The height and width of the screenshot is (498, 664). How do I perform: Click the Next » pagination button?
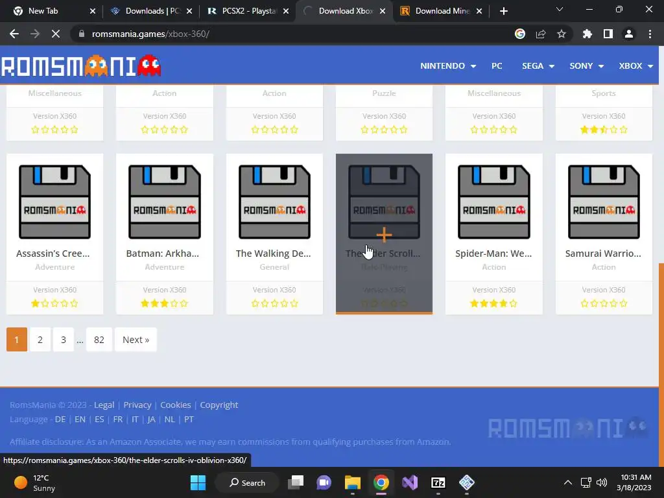[136, 340]
